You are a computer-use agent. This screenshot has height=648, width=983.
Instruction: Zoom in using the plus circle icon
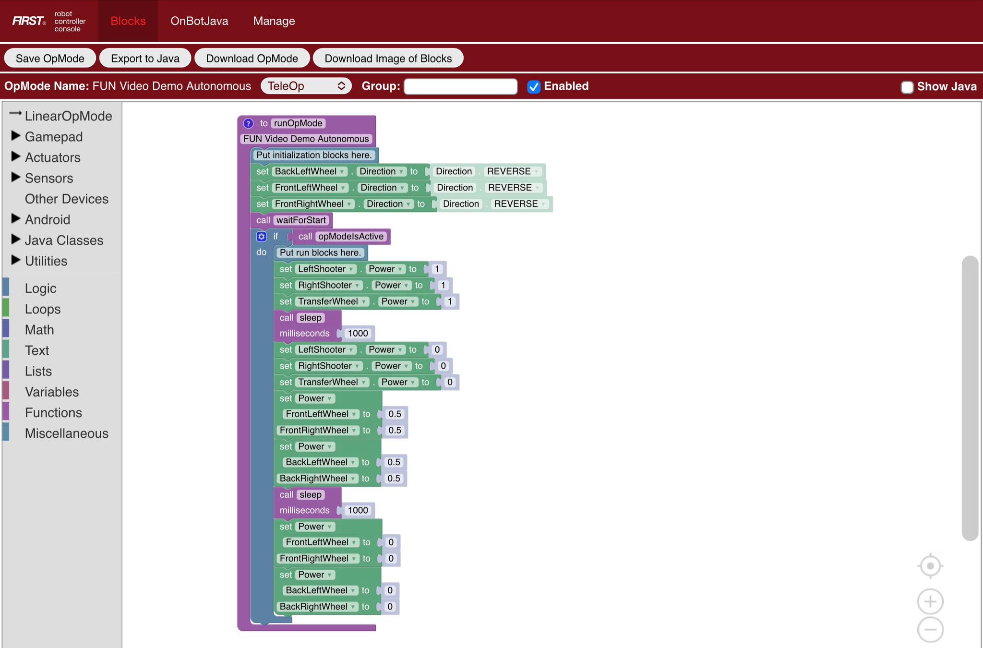click(x=930, y=601)
